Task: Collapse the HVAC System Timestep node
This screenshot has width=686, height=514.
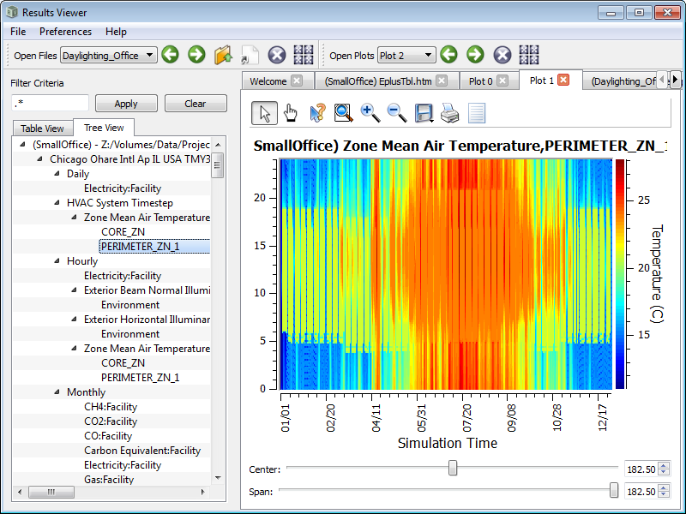Action: [x=57, y=202]
